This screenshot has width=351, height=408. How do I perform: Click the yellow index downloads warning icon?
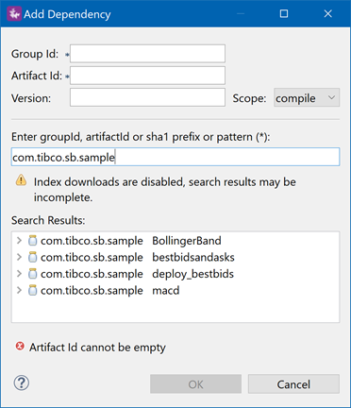click(x=21, y=180)
